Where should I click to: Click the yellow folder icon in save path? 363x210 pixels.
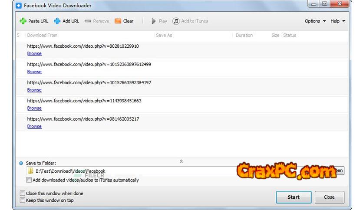coord(30,171)
